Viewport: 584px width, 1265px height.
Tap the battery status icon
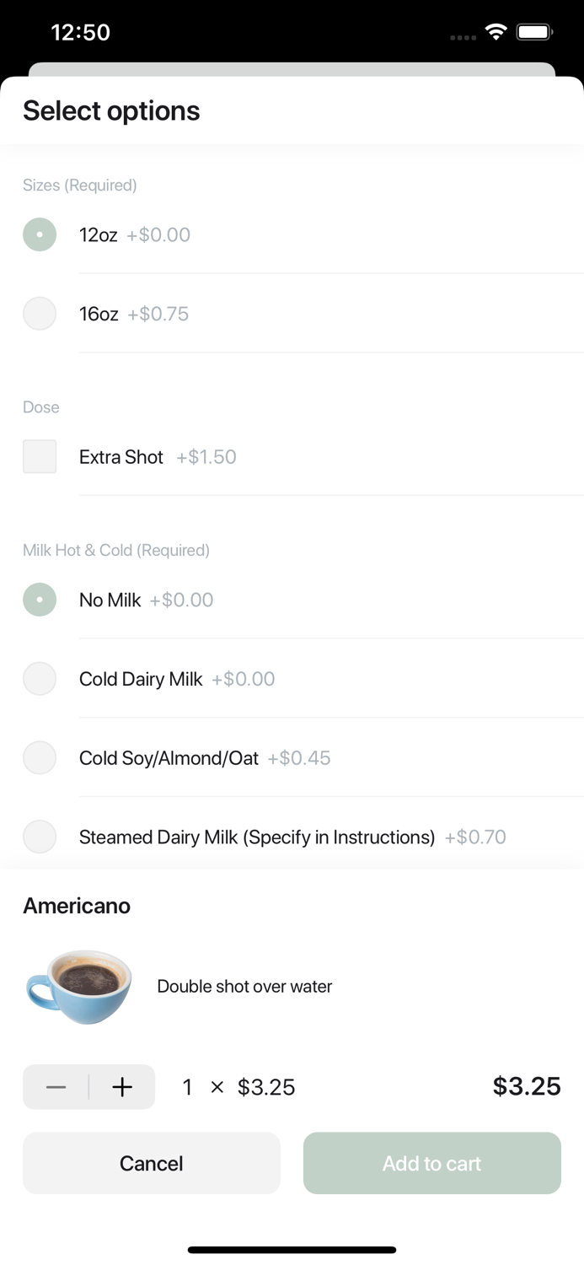tap(534, 33)
